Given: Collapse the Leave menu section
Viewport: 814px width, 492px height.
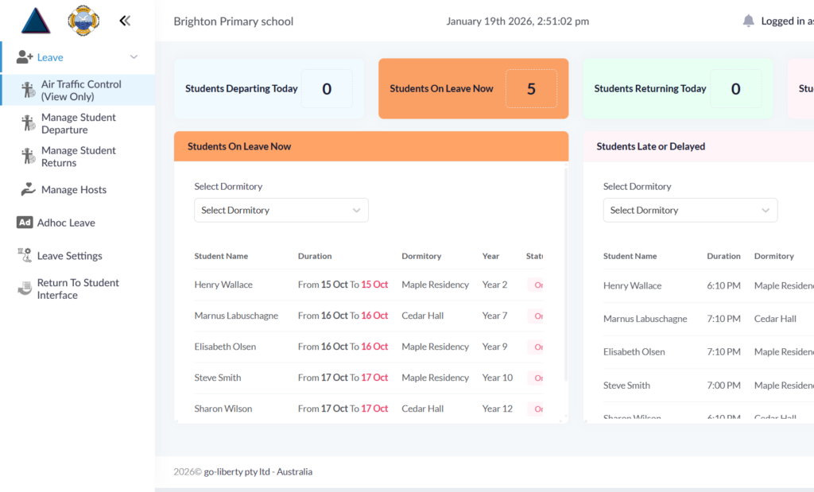Looking at the screenshot, I should 134,57.
